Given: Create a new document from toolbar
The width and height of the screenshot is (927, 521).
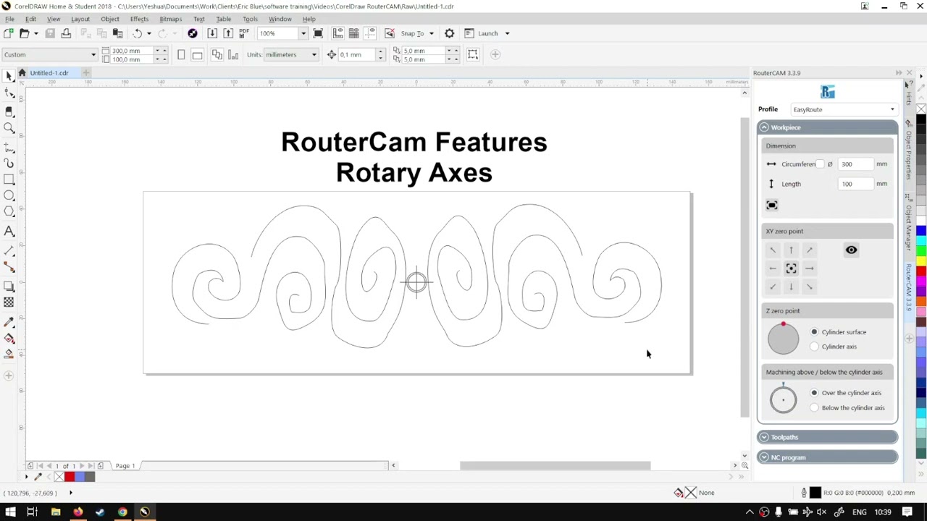Looking at the screenshot, I should (8, 33).
